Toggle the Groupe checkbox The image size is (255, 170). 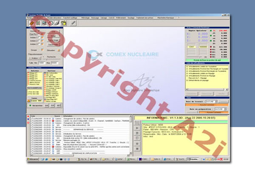pos(42,49)
